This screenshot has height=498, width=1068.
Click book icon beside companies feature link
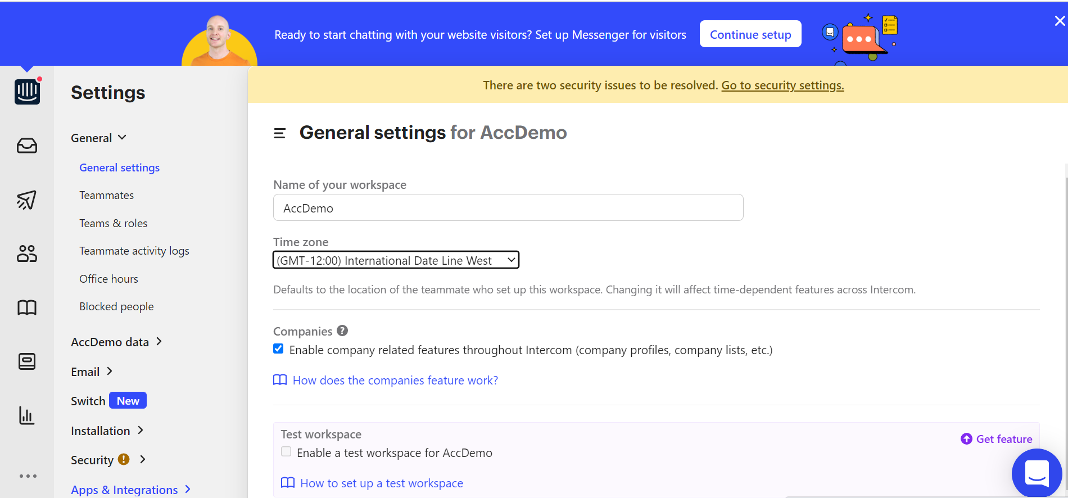(x=280, y=380)
